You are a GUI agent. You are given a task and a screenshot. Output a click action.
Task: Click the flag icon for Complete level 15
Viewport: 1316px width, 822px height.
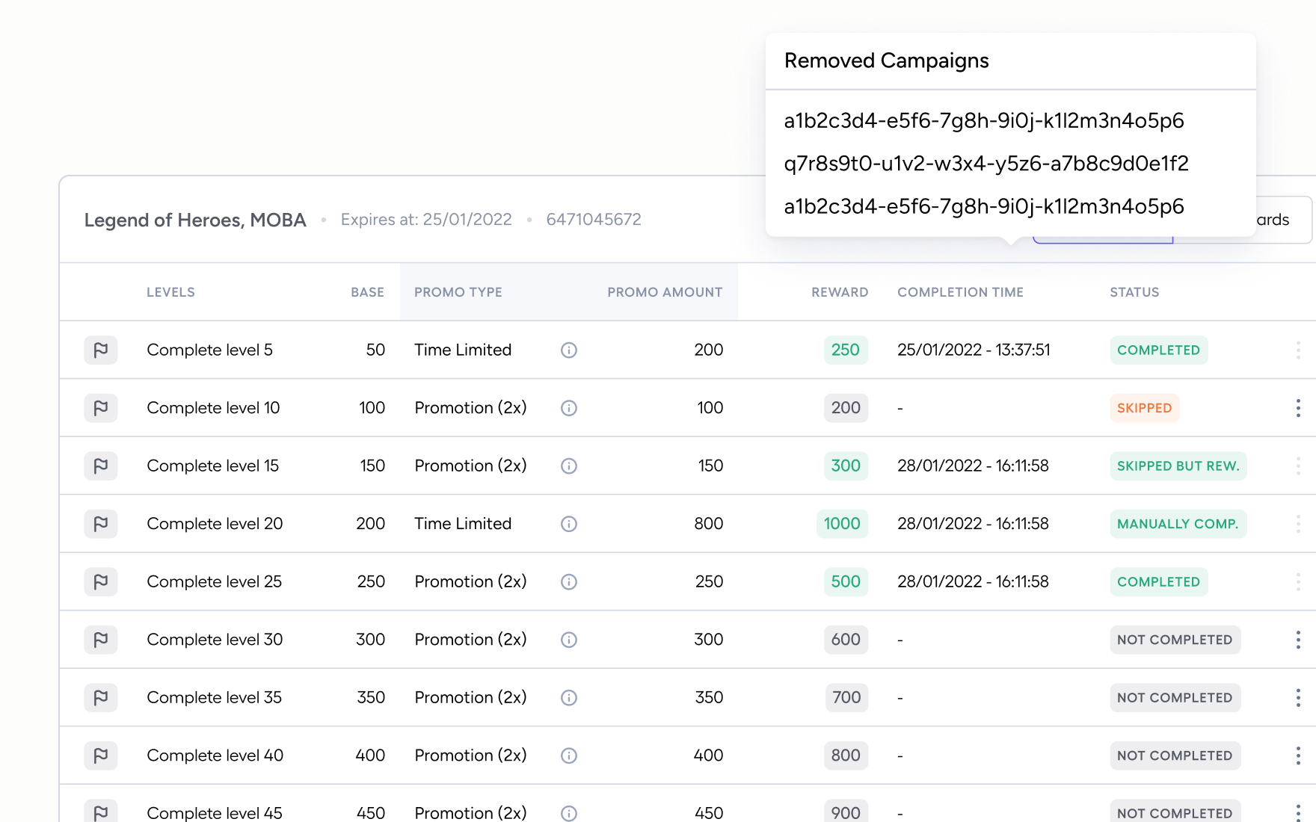101,466
